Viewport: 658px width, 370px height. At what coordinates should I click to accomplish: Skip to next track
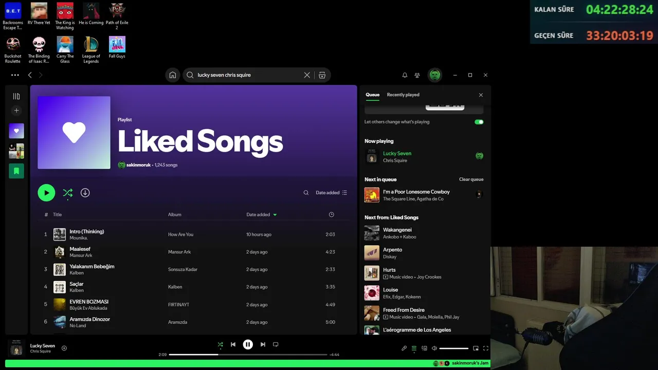tap(263, 345)
